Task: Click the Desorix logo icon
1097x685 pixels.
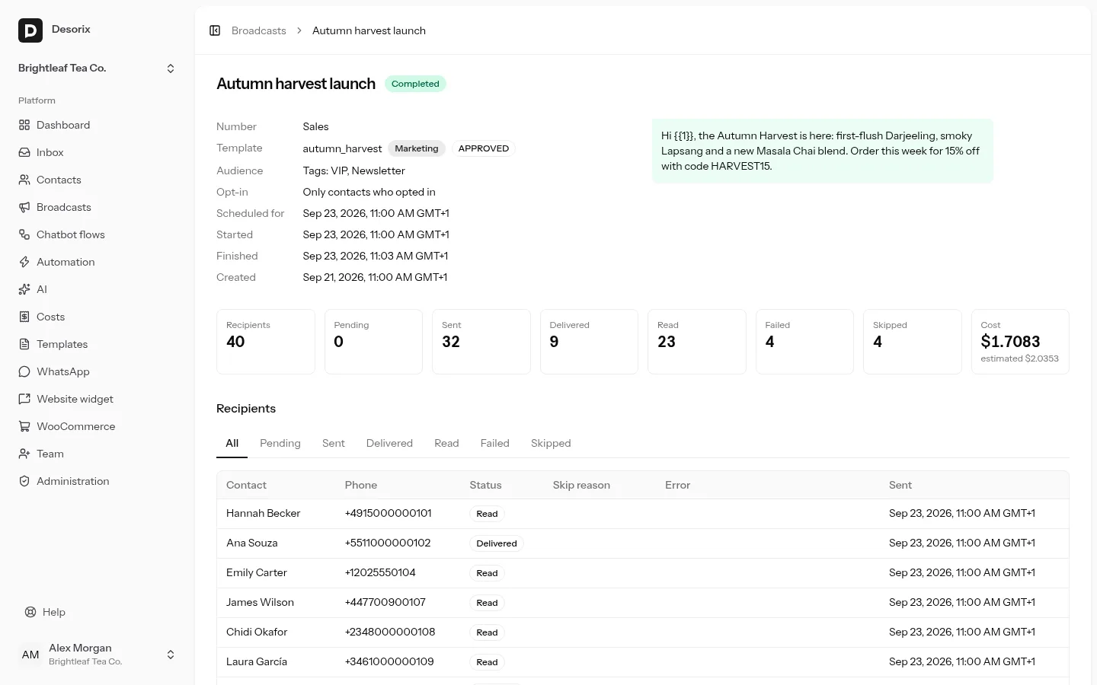Action: point(30,30)
